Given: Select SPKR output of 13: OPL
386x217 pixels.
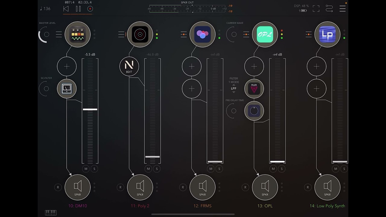Looking at the screenshot, I should (265, 187).
